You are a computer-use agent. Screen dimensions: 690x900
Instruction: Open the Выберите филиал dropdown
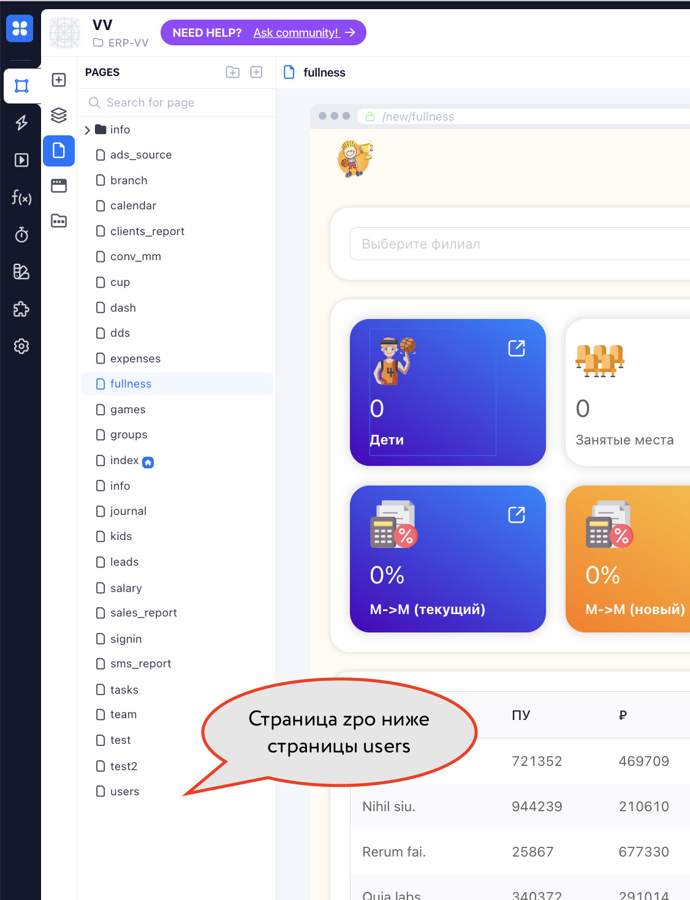(520, 244)
